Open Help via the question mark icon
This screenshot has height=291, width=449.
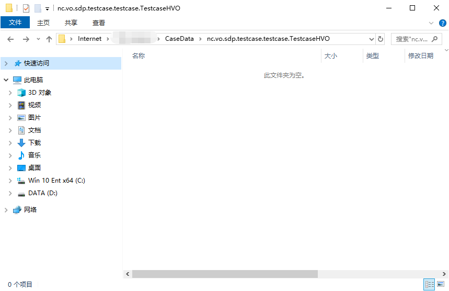[x=442, y=23]
